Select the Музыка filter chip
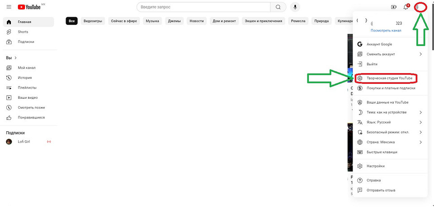This screenshot has height=207, width=434. click(151, 21)
